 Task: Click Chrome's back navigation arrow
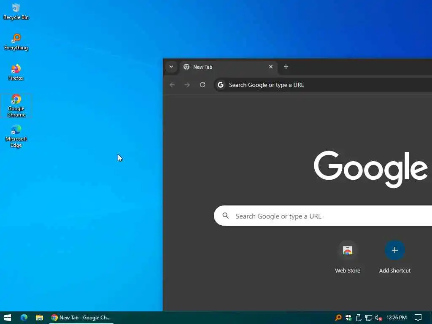coord(172,85)
